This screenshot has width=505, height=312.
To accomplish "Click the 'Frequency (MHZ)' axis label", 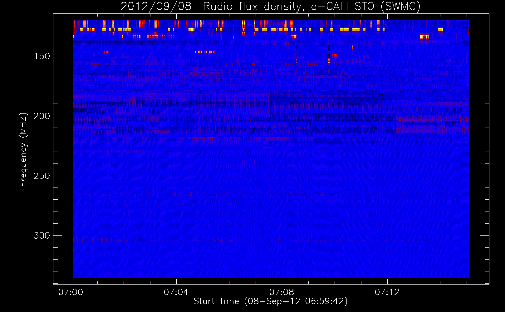I will [23, 150].
